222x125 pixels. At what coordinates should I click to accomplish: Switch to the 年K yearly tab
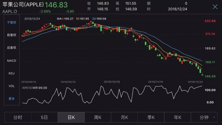click(178, 117)
